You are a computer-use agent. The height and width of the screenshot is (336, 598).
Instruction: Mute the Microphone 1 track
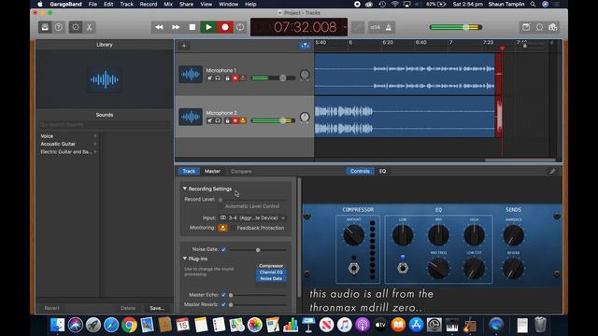tap(209, 78)
